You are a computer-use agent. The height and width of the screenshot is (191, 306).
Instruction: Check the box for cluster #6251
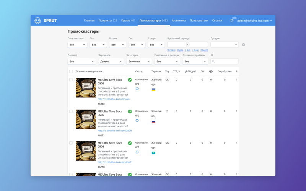pos(71,112)
